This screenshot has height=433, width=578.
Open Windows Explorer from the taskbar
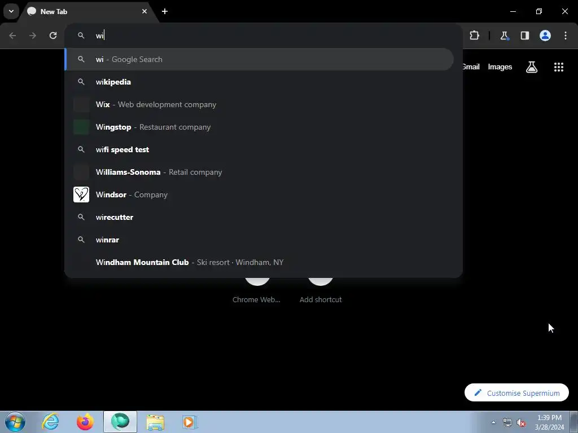155,422
